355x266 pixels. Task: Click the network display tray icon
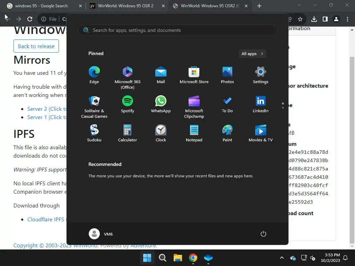point(304,258)
